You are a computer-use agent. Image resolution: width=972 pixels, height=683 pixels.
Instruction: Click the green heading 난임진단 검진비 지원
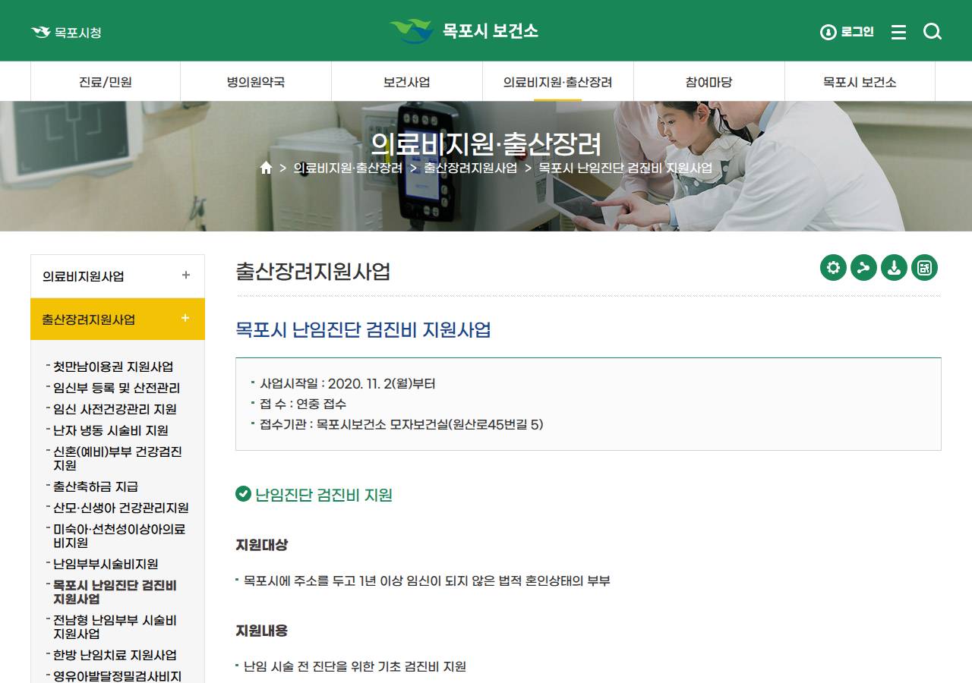click(323, 495)
